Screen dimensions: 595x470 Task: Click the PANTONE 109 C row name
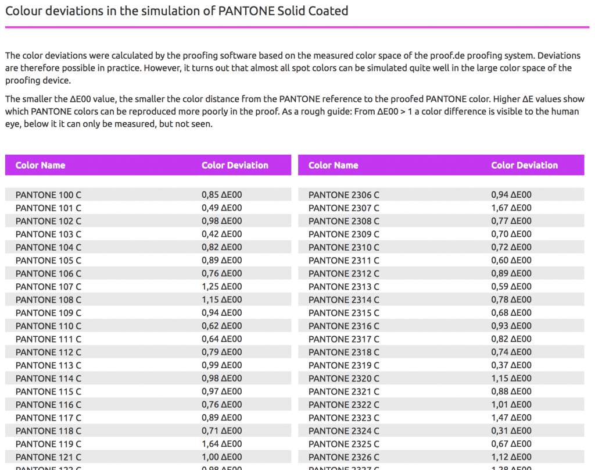coord(48,313)
